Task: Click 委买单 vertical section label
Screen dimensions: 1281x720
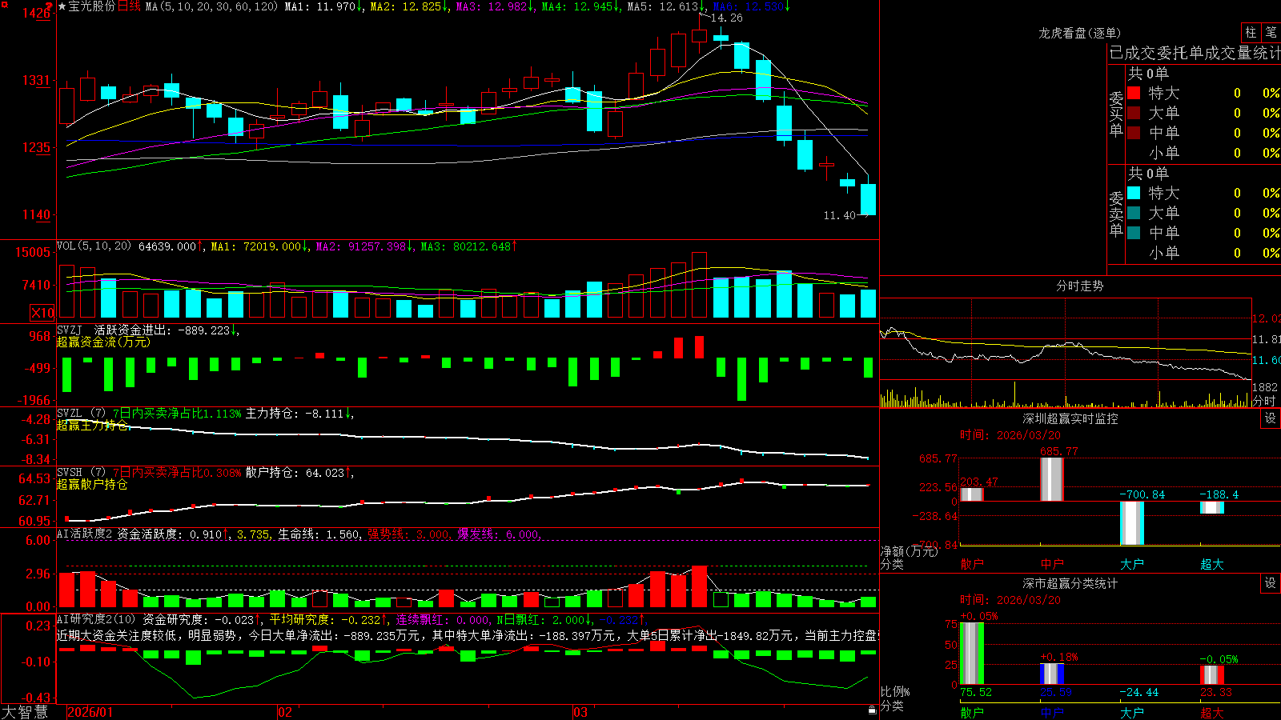Action: 1116,114
